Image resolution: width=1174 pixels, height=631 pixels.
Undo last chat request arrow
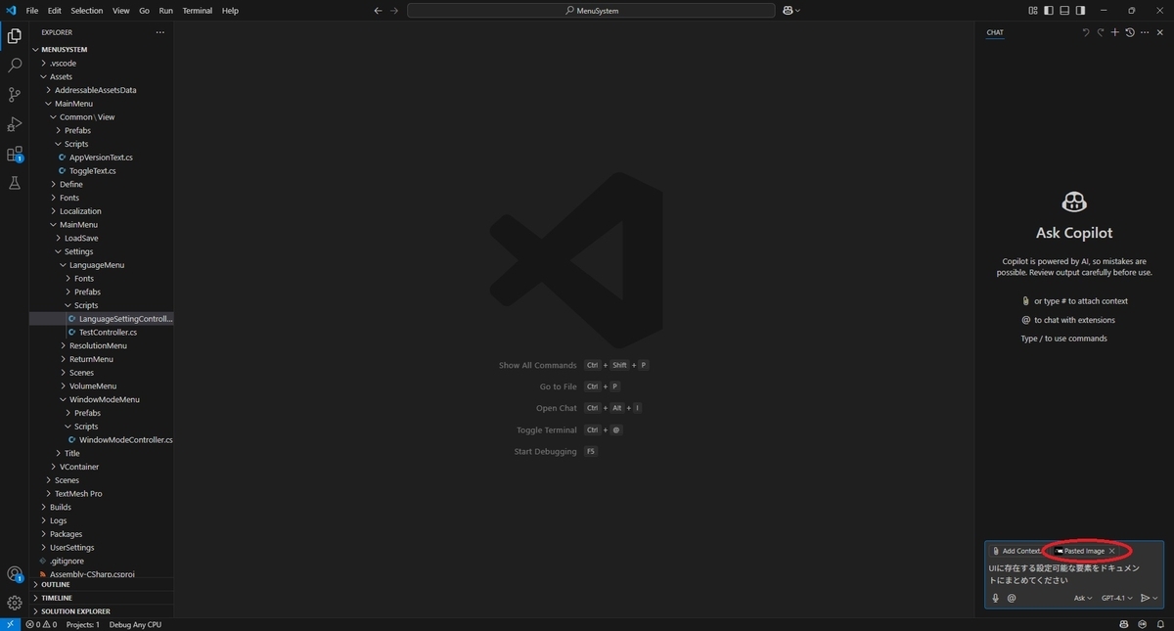coord(1085,32)
